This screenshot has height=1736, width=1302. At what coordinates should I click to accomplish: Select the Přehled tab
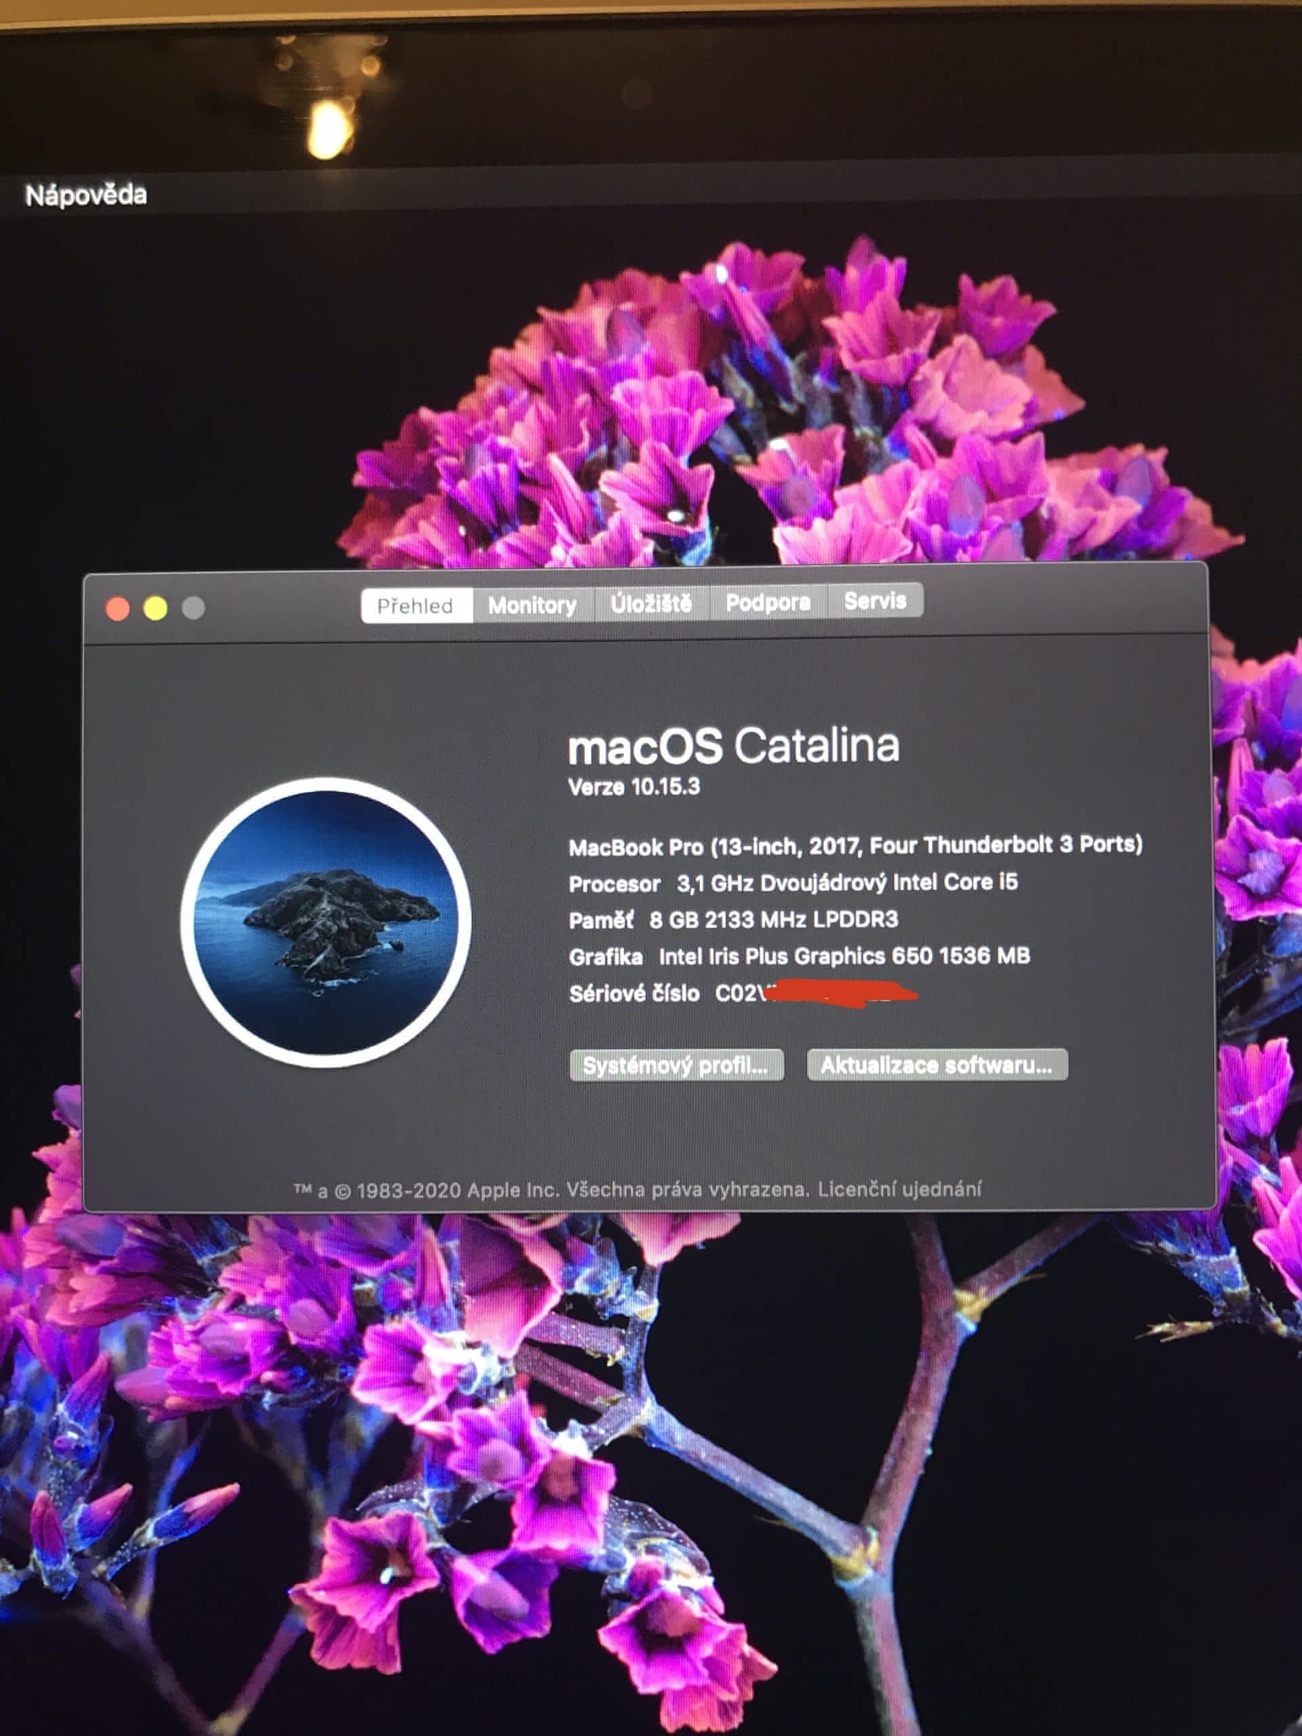(x=415, y=606)
